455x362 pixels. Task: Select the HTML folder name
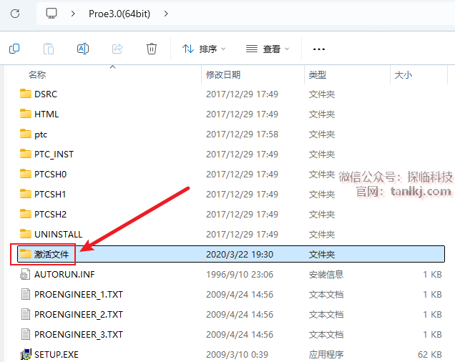coord(47,114)
